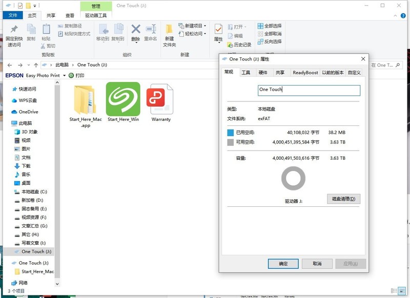This screenshot has height=298, width=410.
Task: Click Select none in ribbon
Action: (x=270, y=34)
